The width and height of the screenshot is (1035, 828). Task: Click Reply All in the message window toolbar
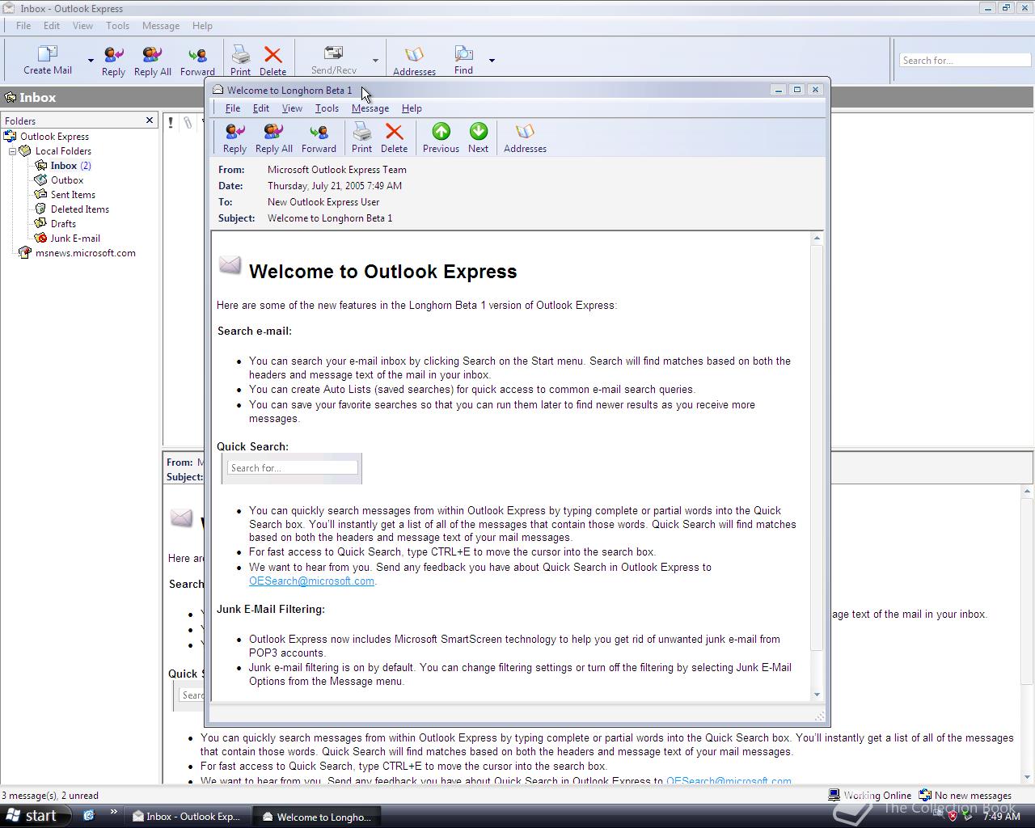coord(273,137)
